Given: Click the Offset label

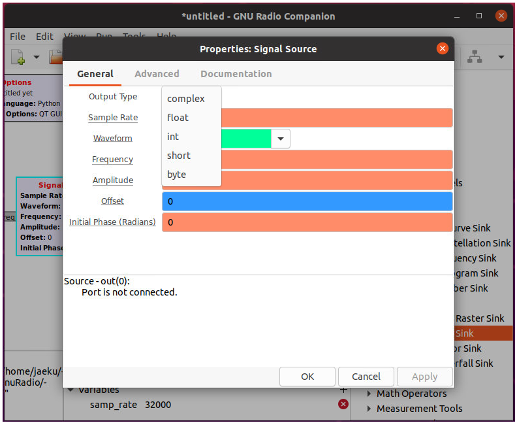Looking at the screenshot, I should pyautogui.click(x=112, y=201).
